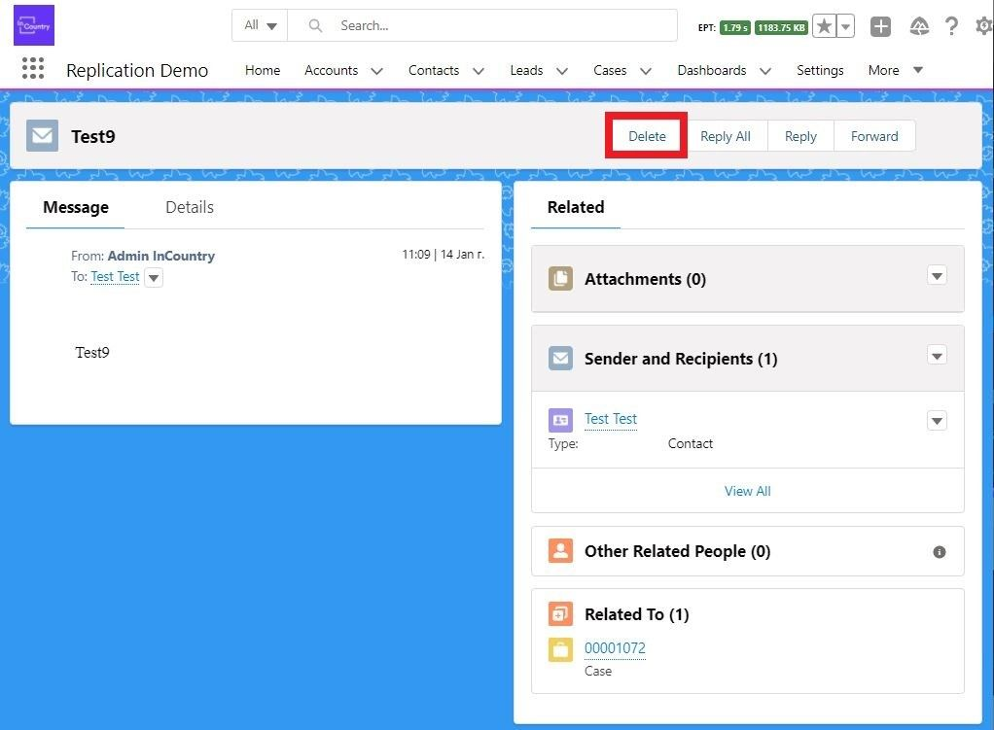Open the Settings tab
The image size is (994, 730).
820,70
